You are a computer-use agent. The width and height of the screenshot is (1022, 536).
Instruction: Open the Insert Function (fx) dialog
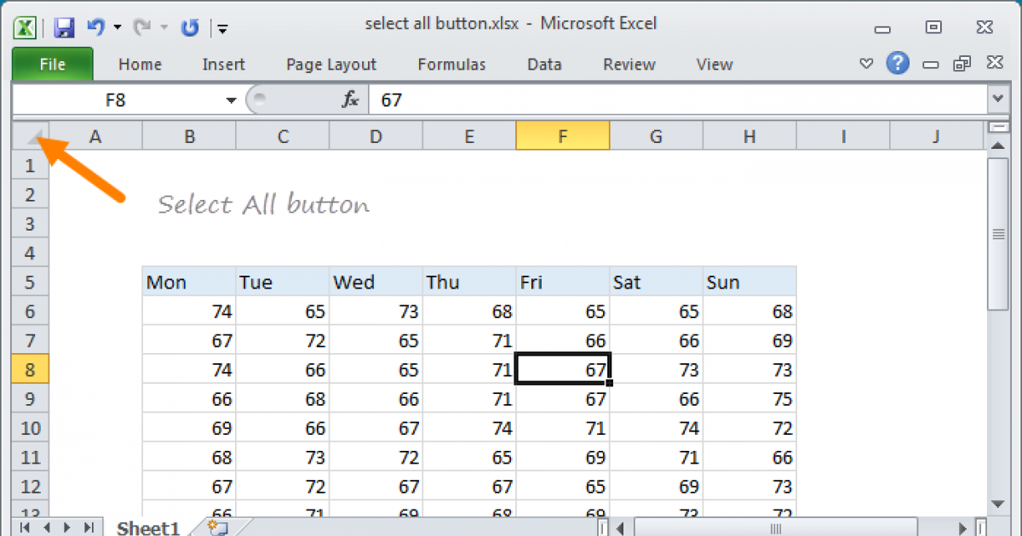tap(349, 100)
